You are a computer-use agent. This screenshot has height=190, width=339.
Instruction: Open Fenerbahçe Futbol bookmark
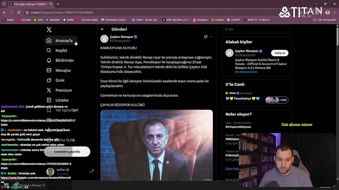tap(114, 20)
